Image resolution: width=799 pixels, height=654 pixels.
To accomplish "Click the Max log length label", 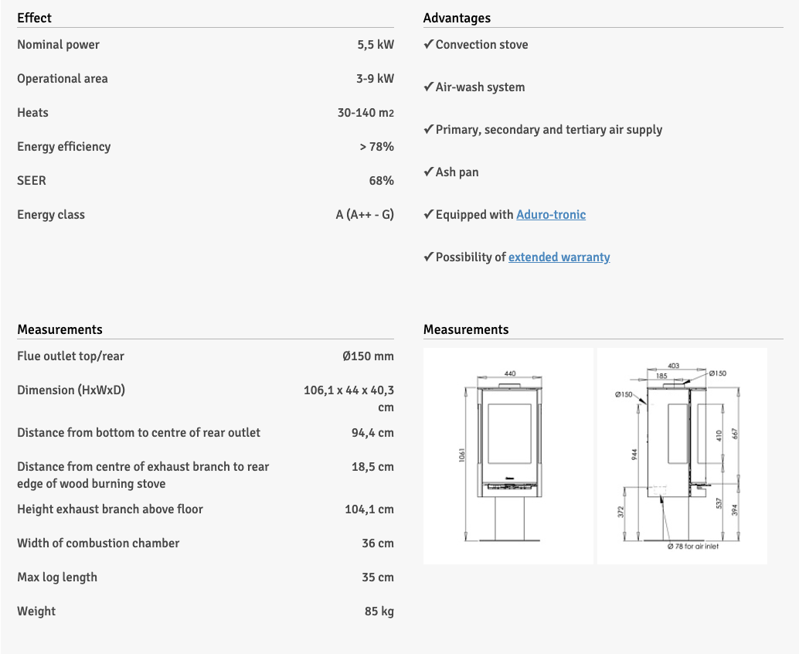I will pos(57,577).
